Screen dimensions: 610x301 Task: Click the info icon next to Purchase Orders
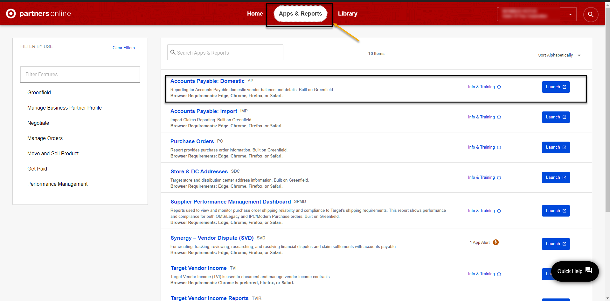pos(499,147)
